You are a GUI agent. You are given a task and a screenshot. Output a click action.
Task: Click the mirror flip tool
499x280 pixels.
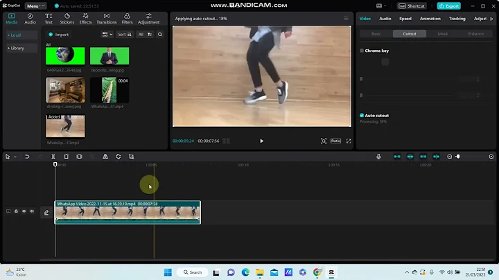pyautogui.click(x=105, y=157)
